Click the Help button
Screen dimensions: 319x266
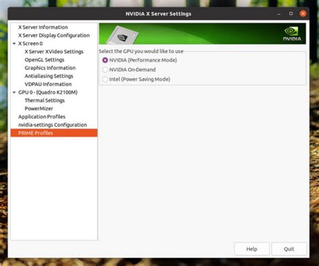point(252,249)
